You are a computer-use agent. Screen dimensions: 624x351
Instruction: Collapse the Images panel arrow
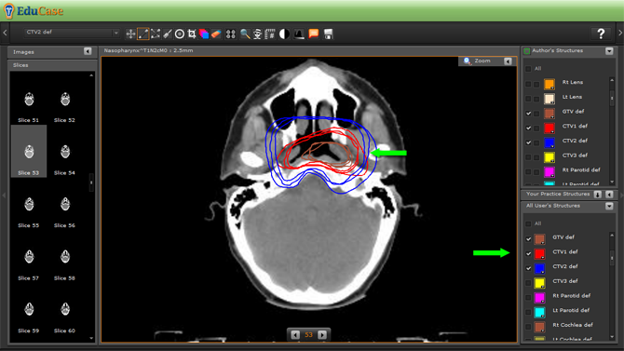point(88,51)
